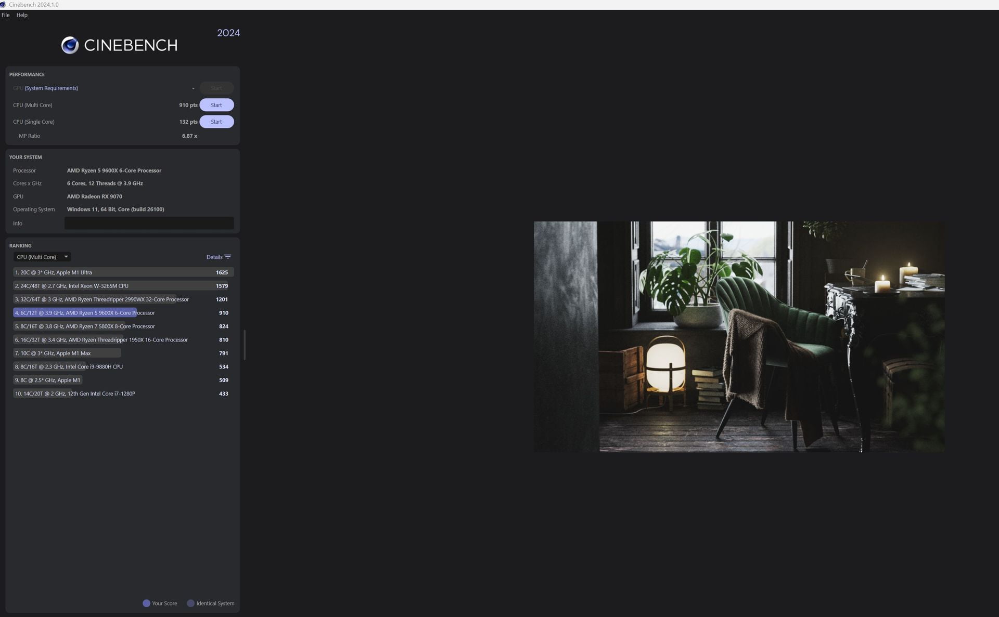The height and width of the screenshot is (617, 999).
Task: Click the left panel scrollbar handle
Action: pos(244,345)
